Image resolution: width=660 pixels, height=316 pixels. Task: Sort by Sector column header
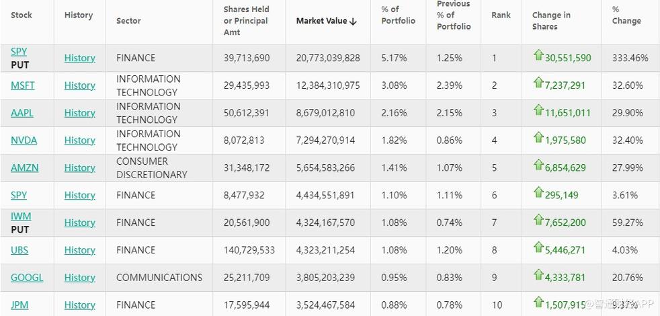128,21
